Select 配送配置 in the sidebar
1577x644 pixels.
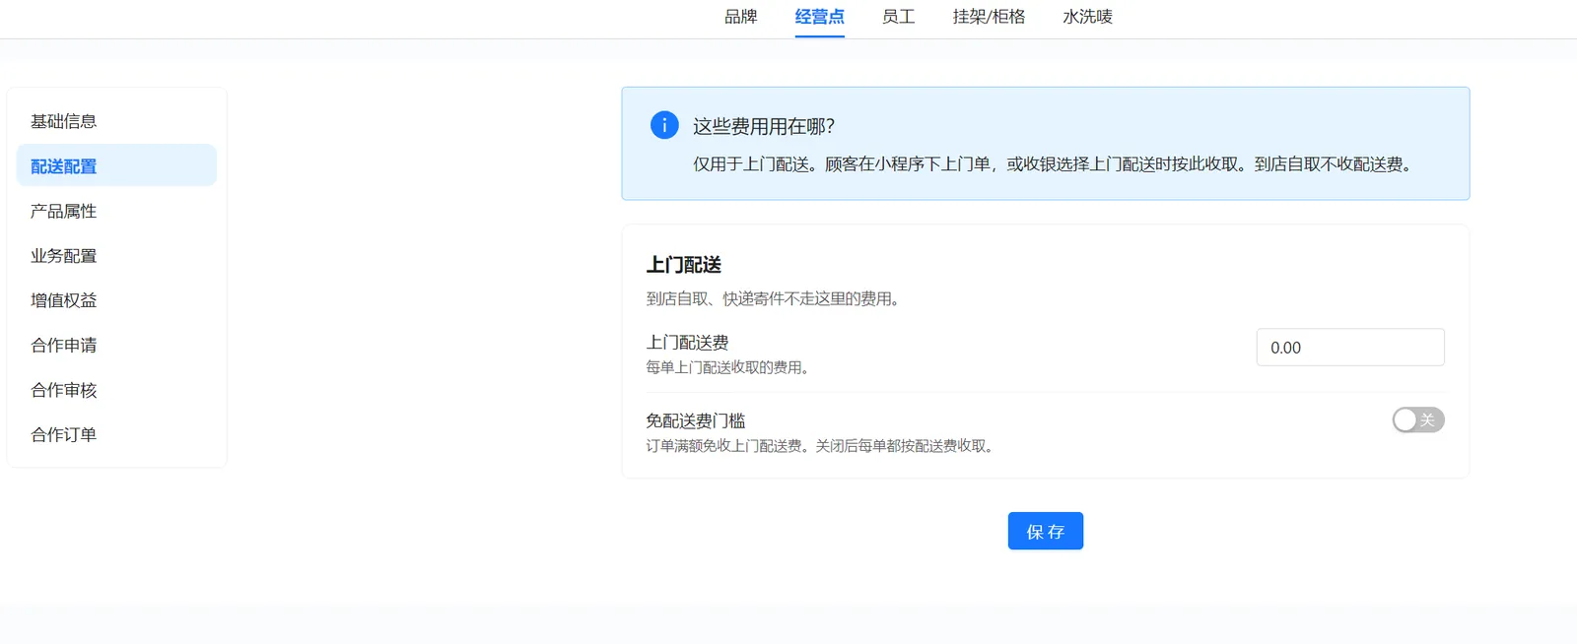(x=116, y=165)
